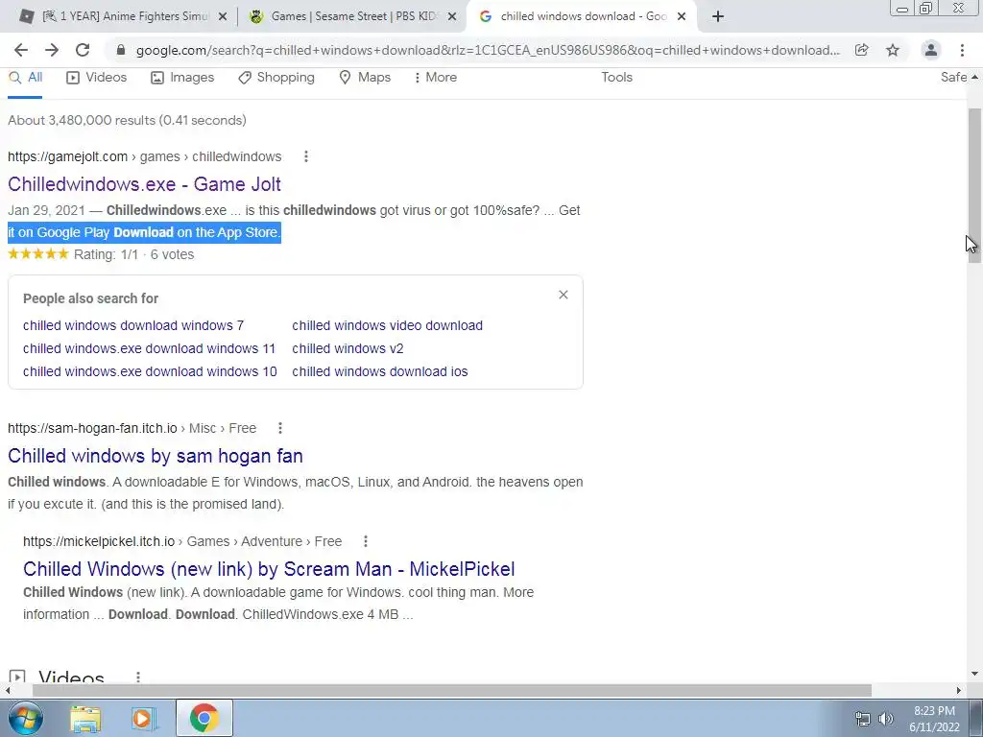Switch to Videos search results
This screenshot has width=983, height=737.
click(97, 77)
